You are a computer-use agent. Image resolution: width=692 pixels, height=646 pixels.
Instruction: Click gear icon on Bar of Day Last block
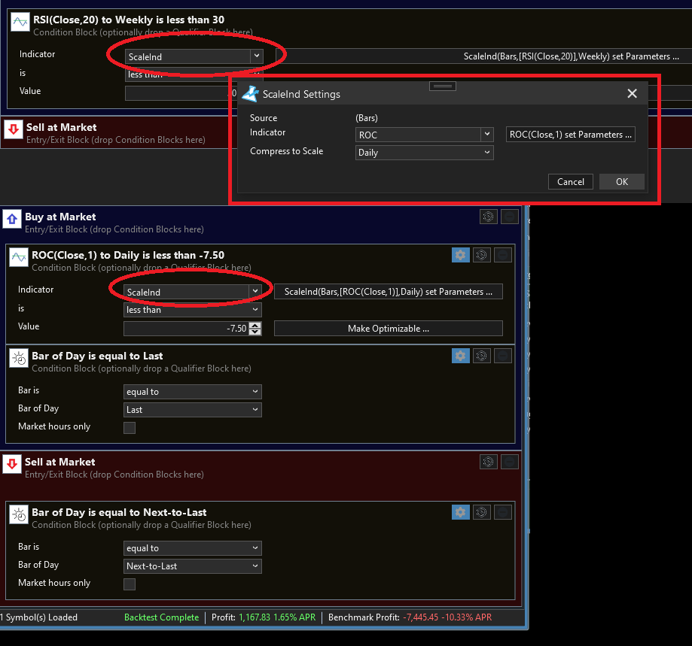(460, 356)
